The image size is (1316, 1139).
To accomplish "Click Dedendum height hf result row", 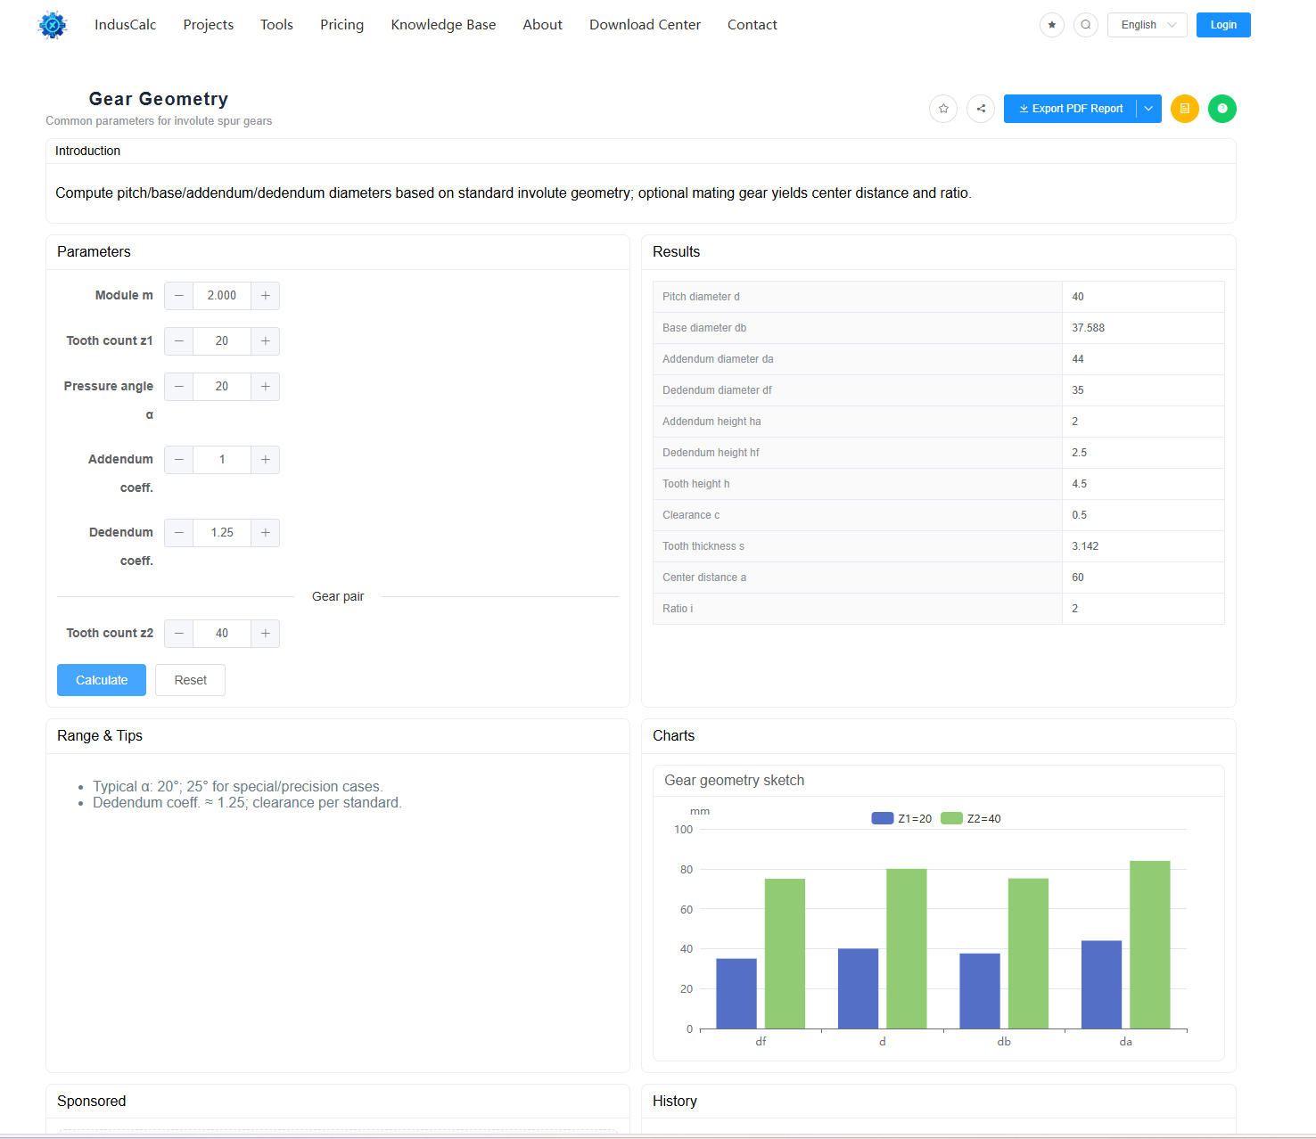I will click(939, 453).
